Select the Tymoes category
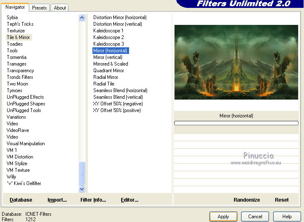 pyautogui.click(x=15, y=90)
